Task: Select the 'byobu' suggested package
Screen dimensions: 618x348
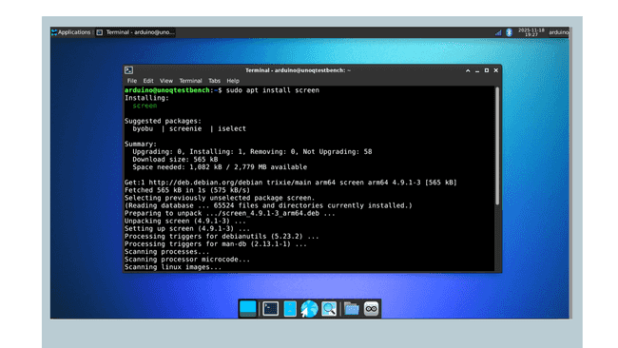Action: [143, 129]
